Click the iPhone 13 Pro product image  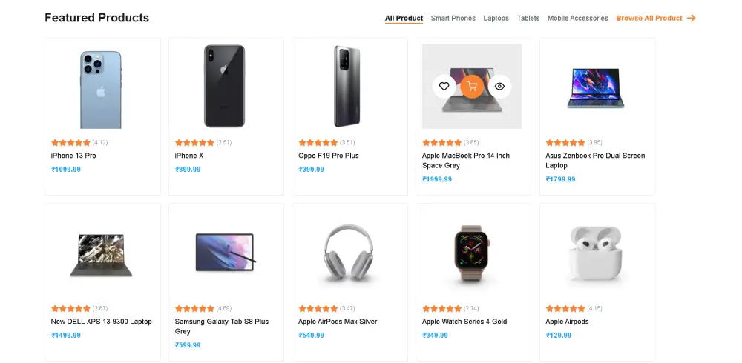pos(100,89)
